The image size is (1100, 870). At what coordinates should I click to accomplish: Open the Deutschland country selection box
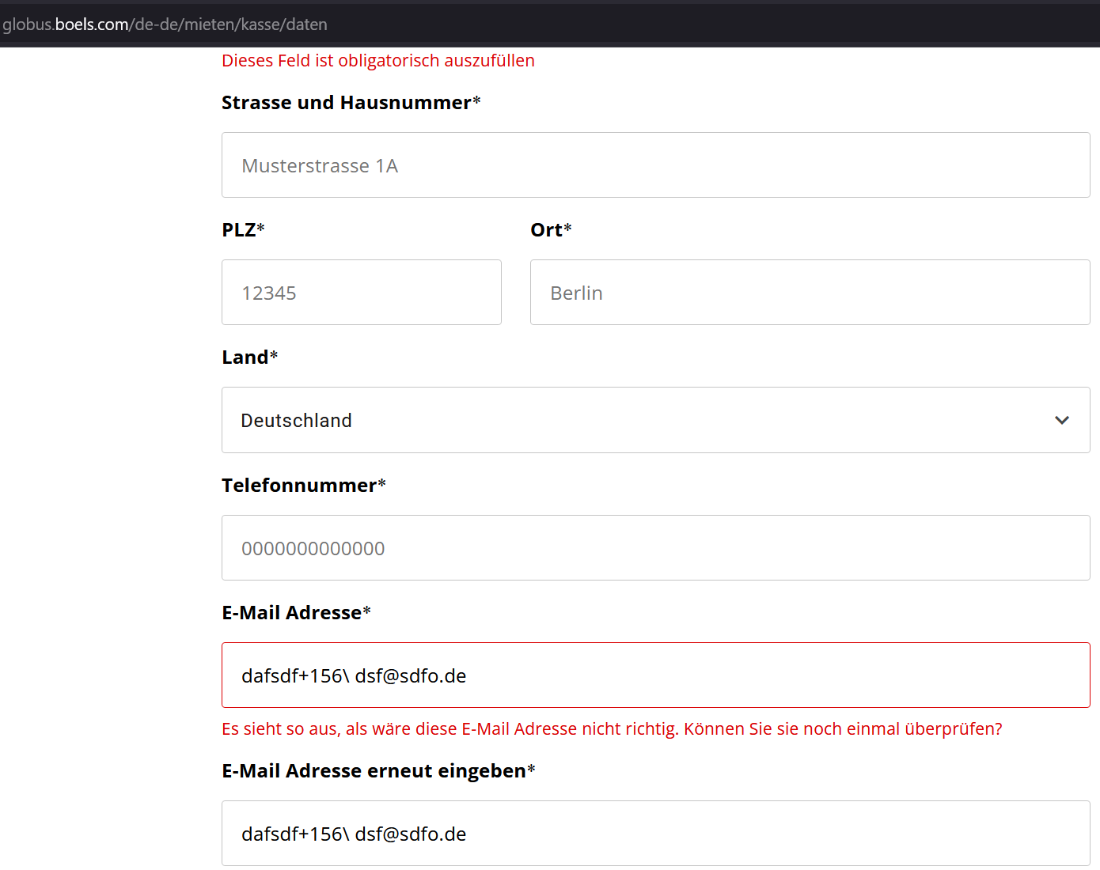(x=633, y=420)
